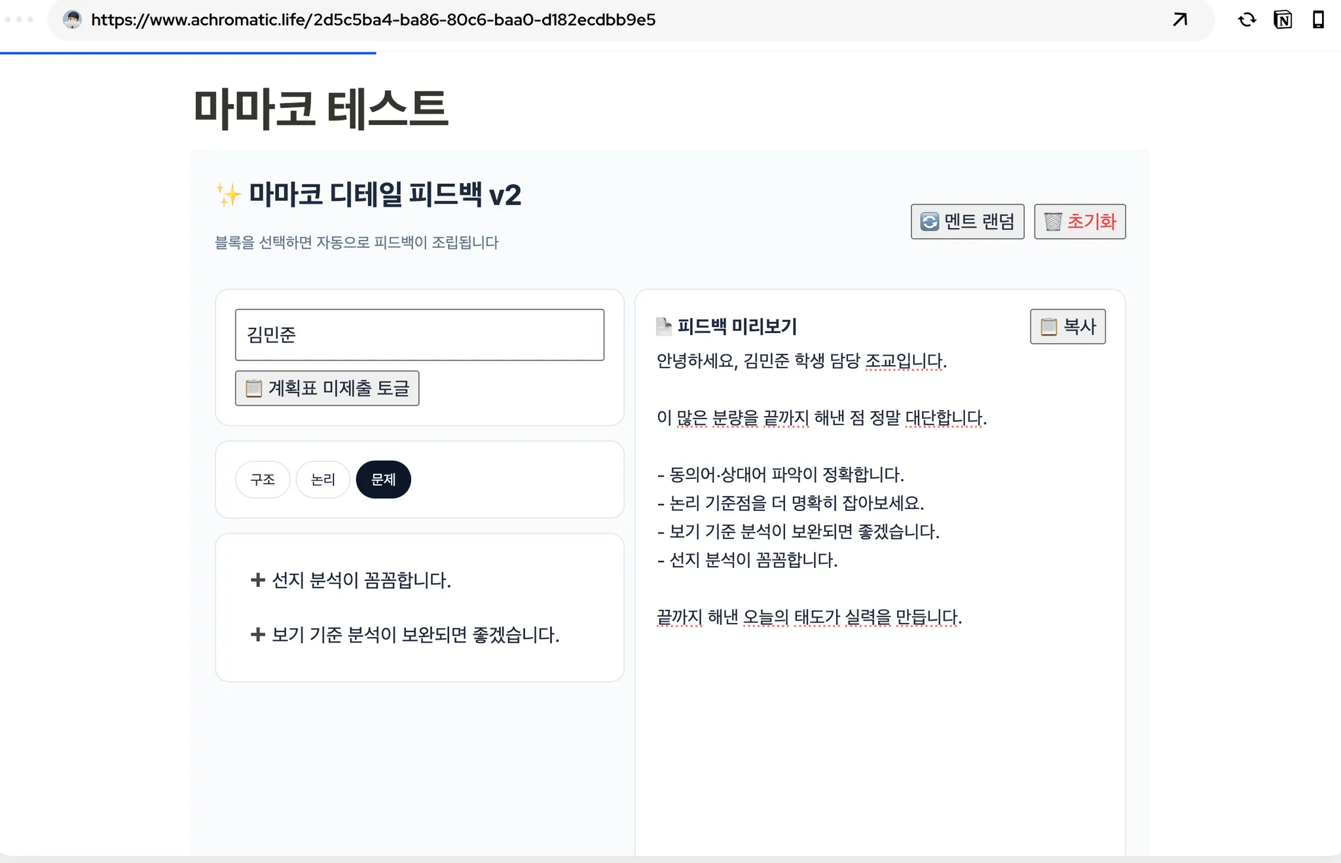Image resolution: width=1341 pixels, height=863 pixels.
Task: Click the three-dots window menu icon
Action: click(x=20, y=20)
